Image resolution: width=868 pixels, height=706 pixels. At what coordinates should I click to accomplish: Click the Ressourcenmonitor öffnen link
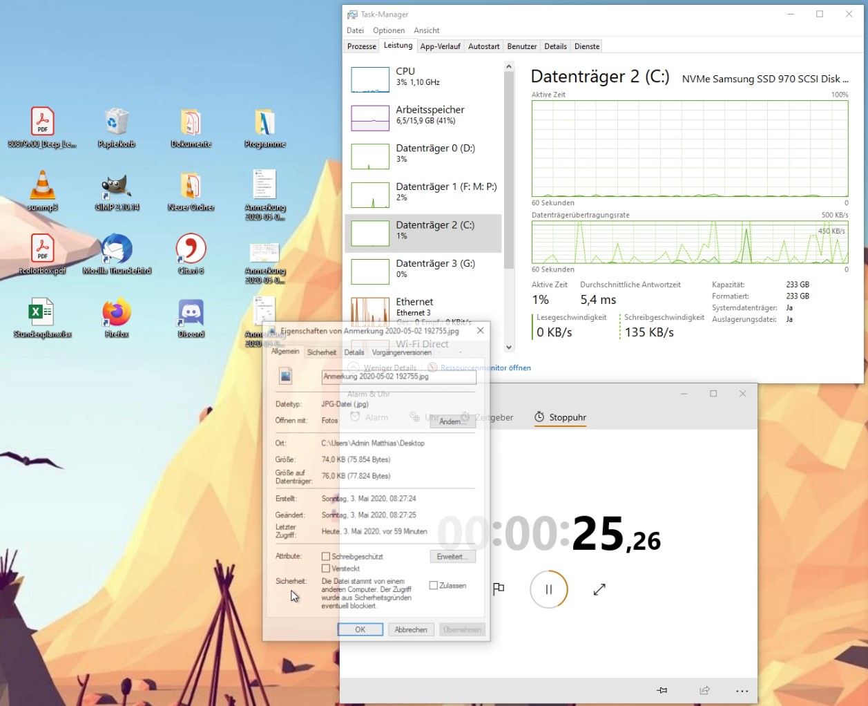(485, 368)
